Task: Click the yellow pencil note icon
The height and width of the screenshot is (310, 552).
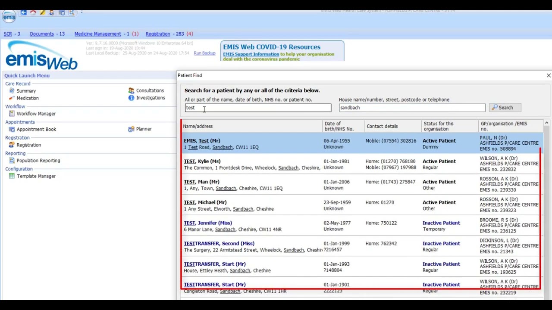Action: (42, 12)
